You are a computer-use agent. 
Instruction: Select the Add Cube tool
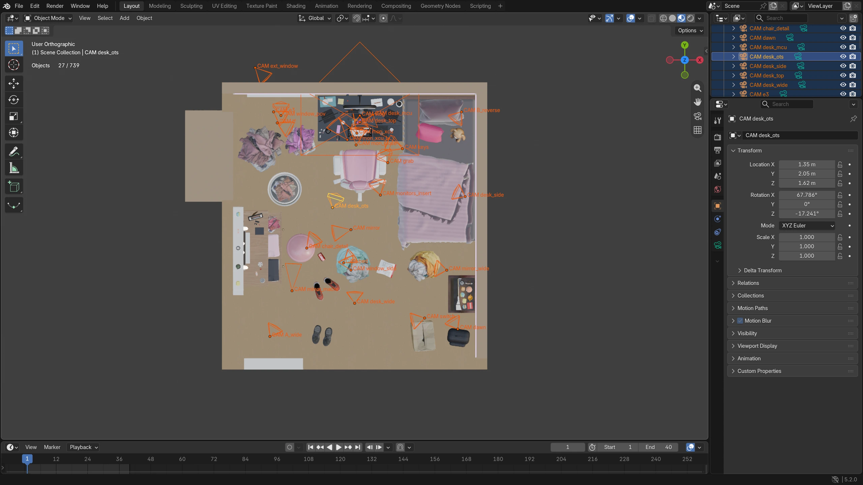click(x=14, y=186)
